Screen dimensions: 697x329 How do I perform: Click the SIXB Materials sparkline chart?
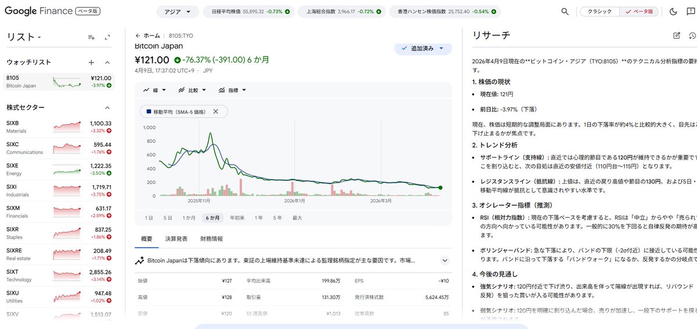[66, 127]
